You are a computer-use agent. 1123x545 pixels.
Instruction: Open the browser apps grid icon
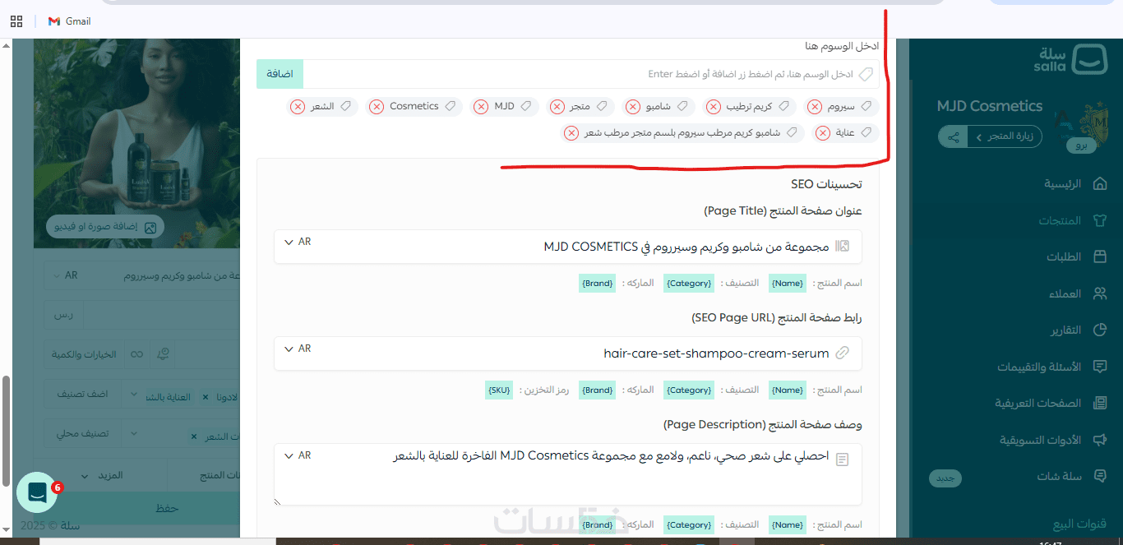(x=16, y=21)
